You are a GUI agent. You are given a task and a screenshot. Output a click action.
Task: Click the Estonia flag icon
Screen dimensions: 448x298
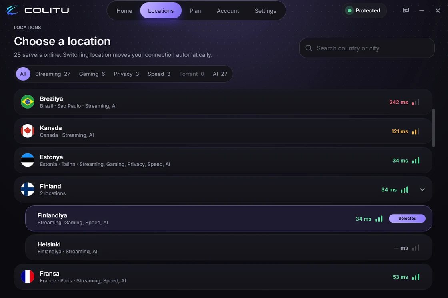click(28, 160)
